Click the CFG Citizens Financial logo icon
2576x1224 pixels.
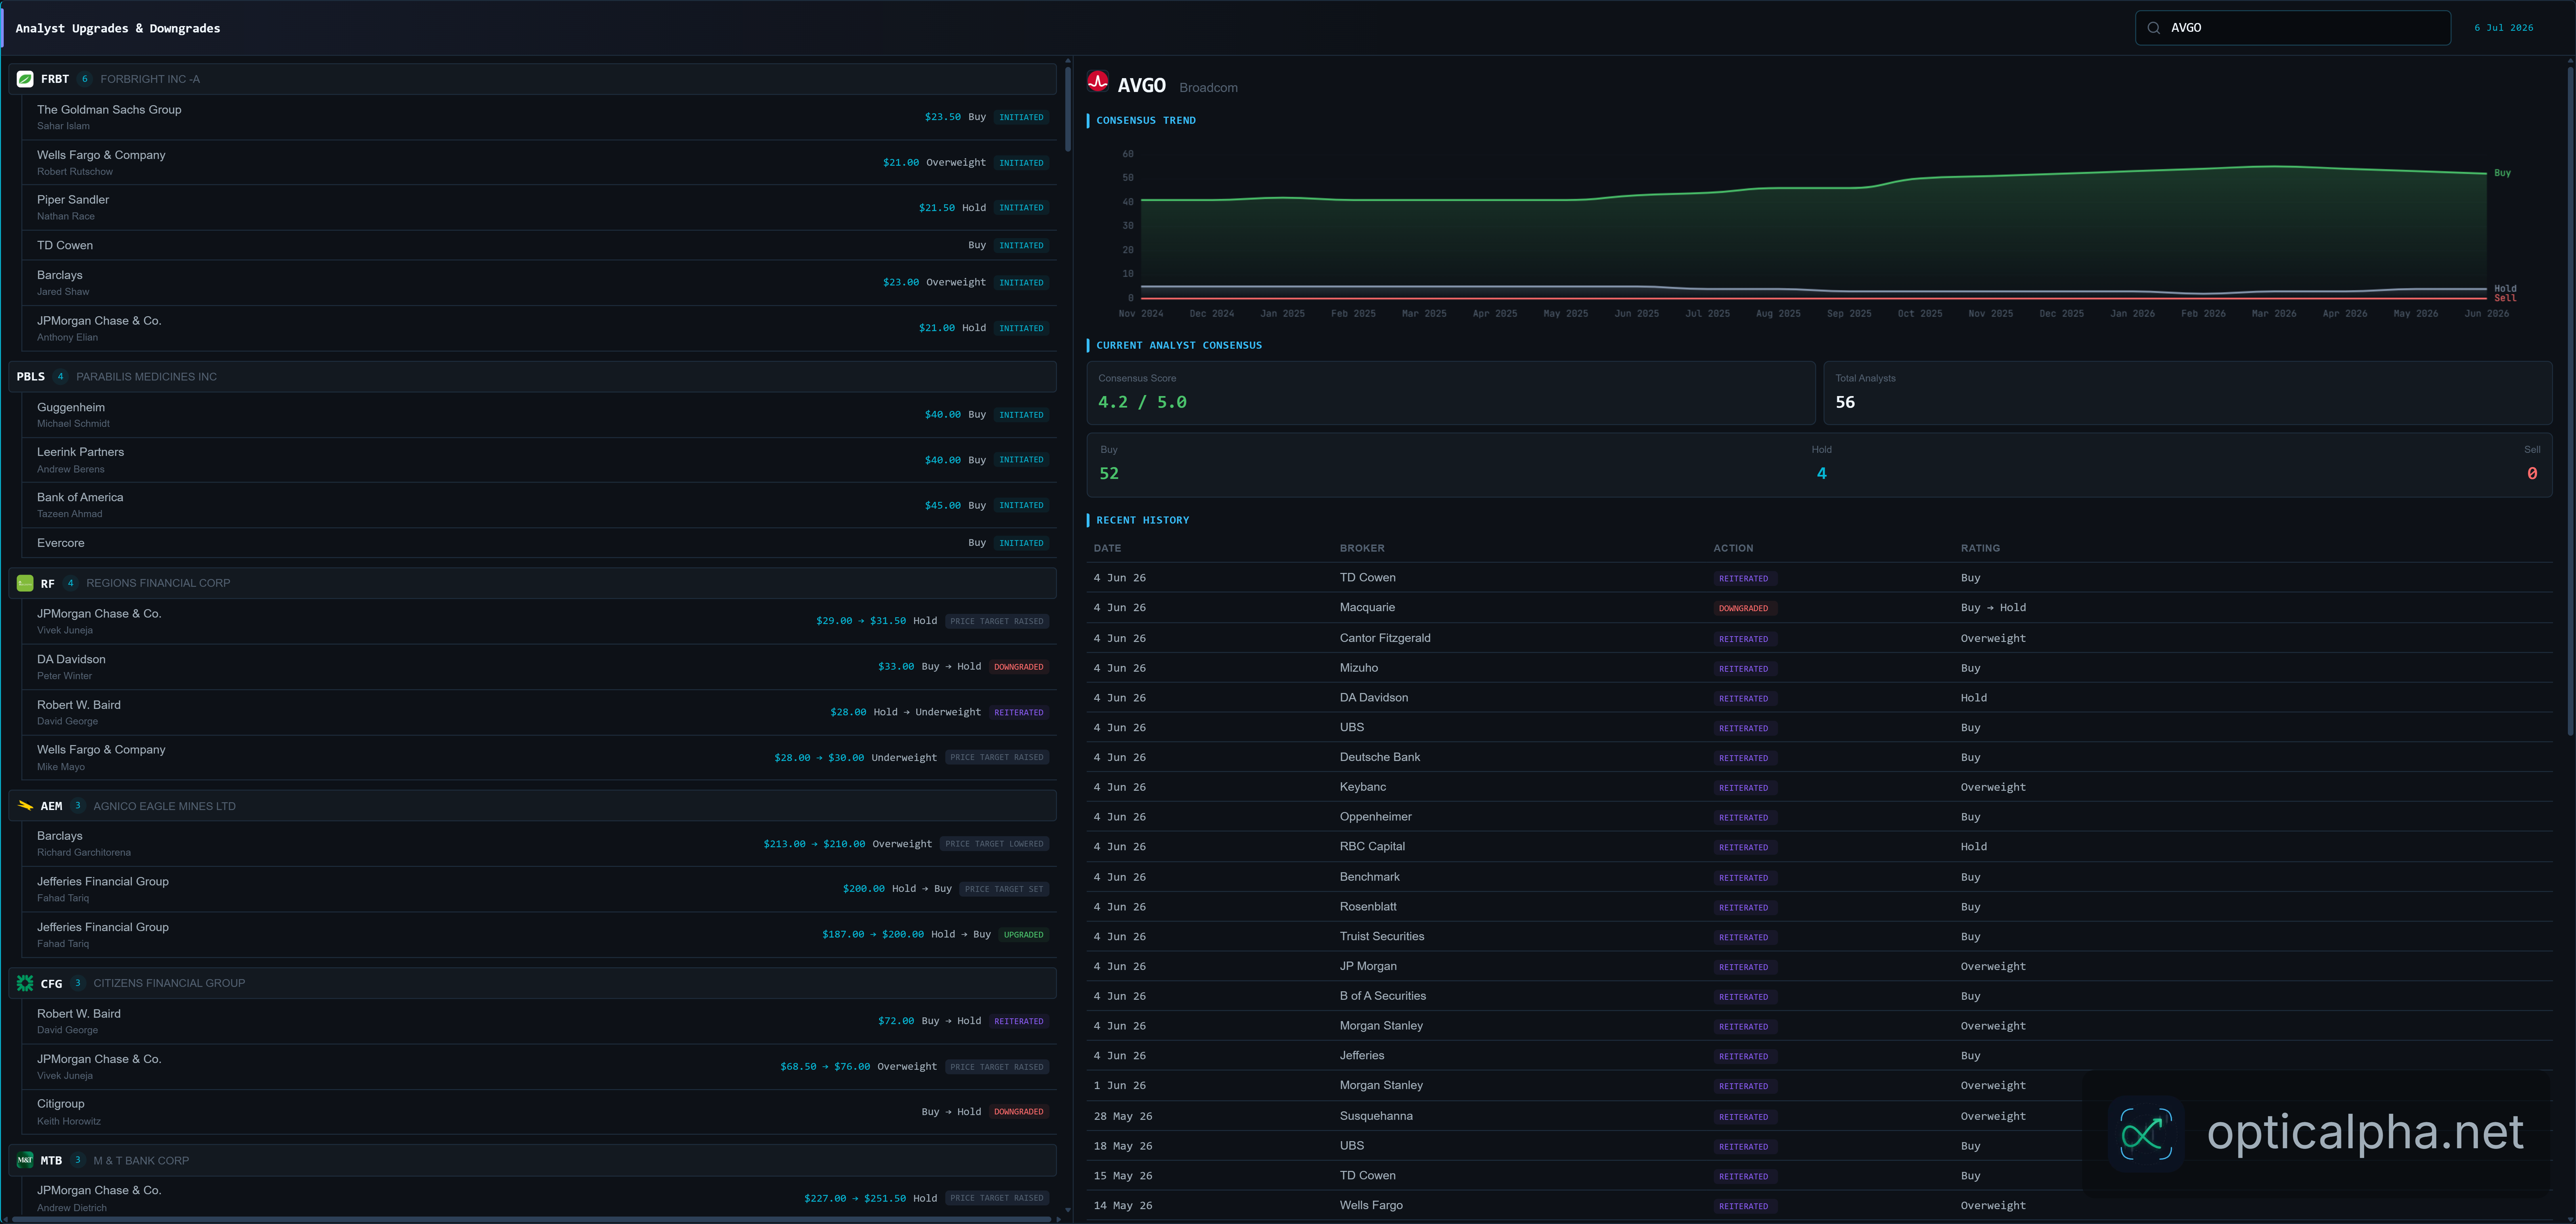coord(25,983)
